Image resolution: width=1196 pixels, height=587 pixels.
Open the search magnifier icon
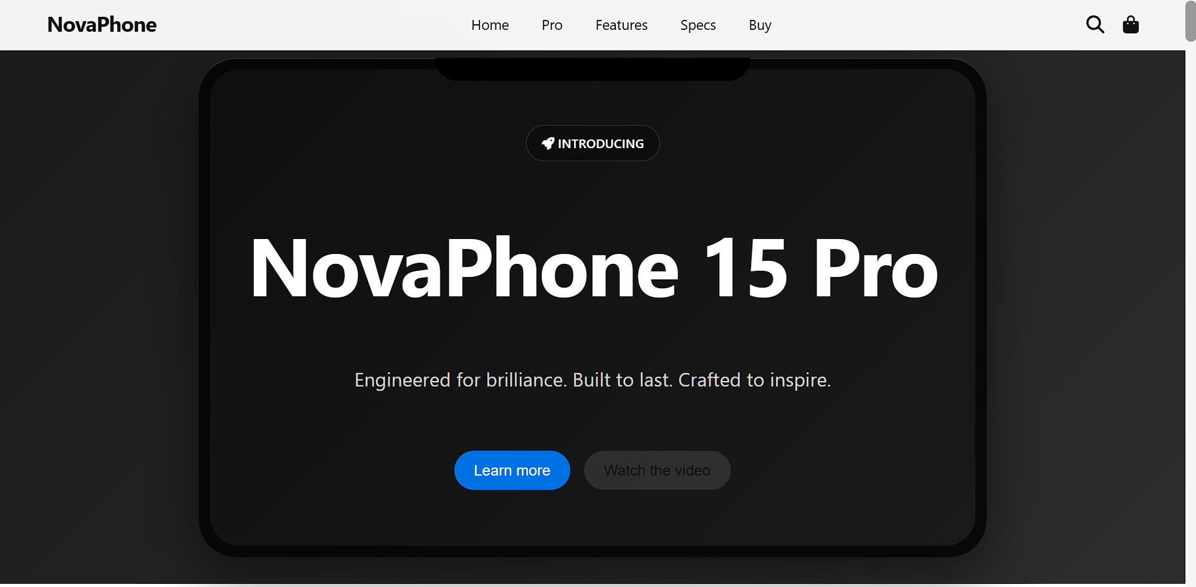pyautogui.click(x=1095, y=24)
